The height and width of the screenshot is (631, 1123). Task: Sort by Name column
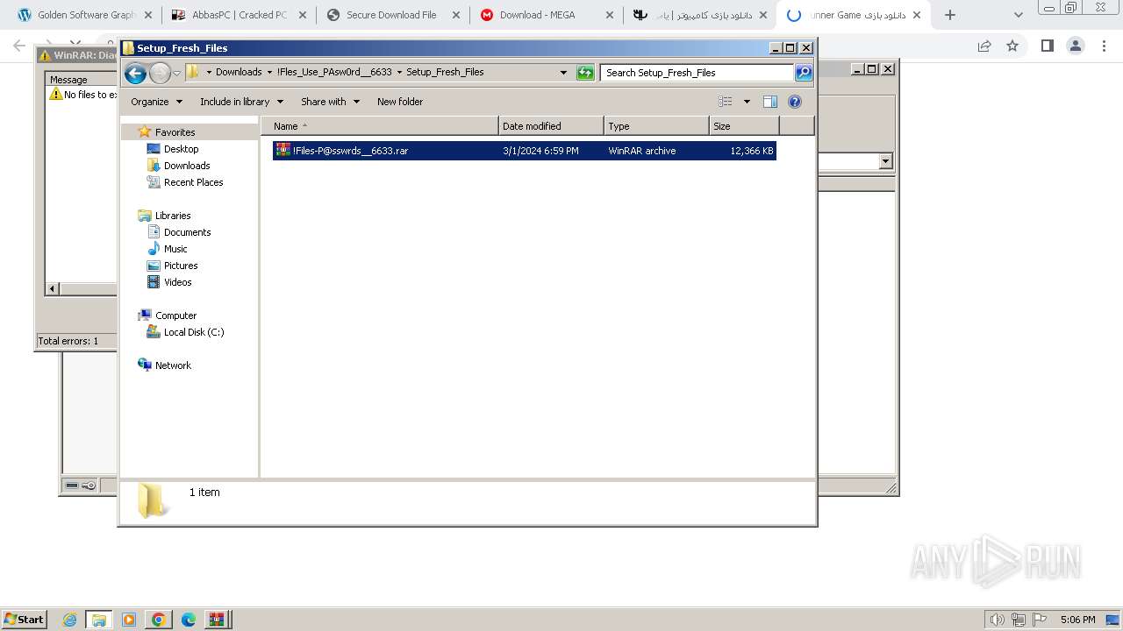coord(379,126)
